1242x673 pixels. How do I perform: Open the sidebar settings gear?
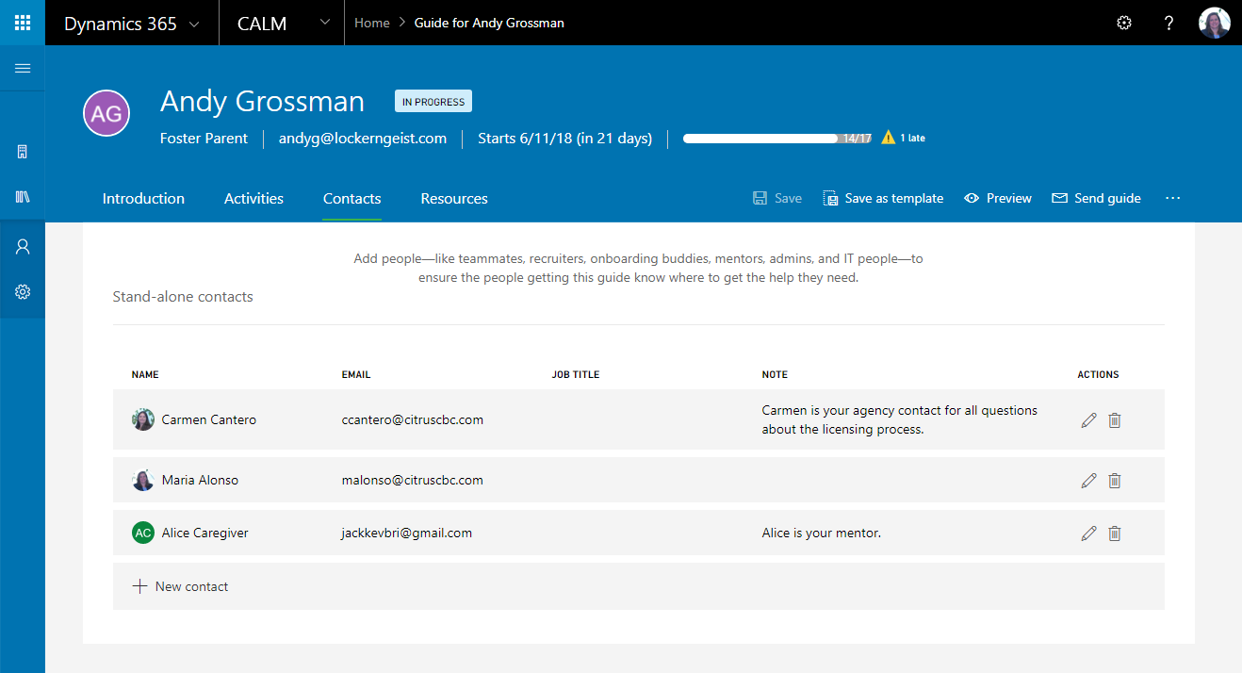(23, 292)
